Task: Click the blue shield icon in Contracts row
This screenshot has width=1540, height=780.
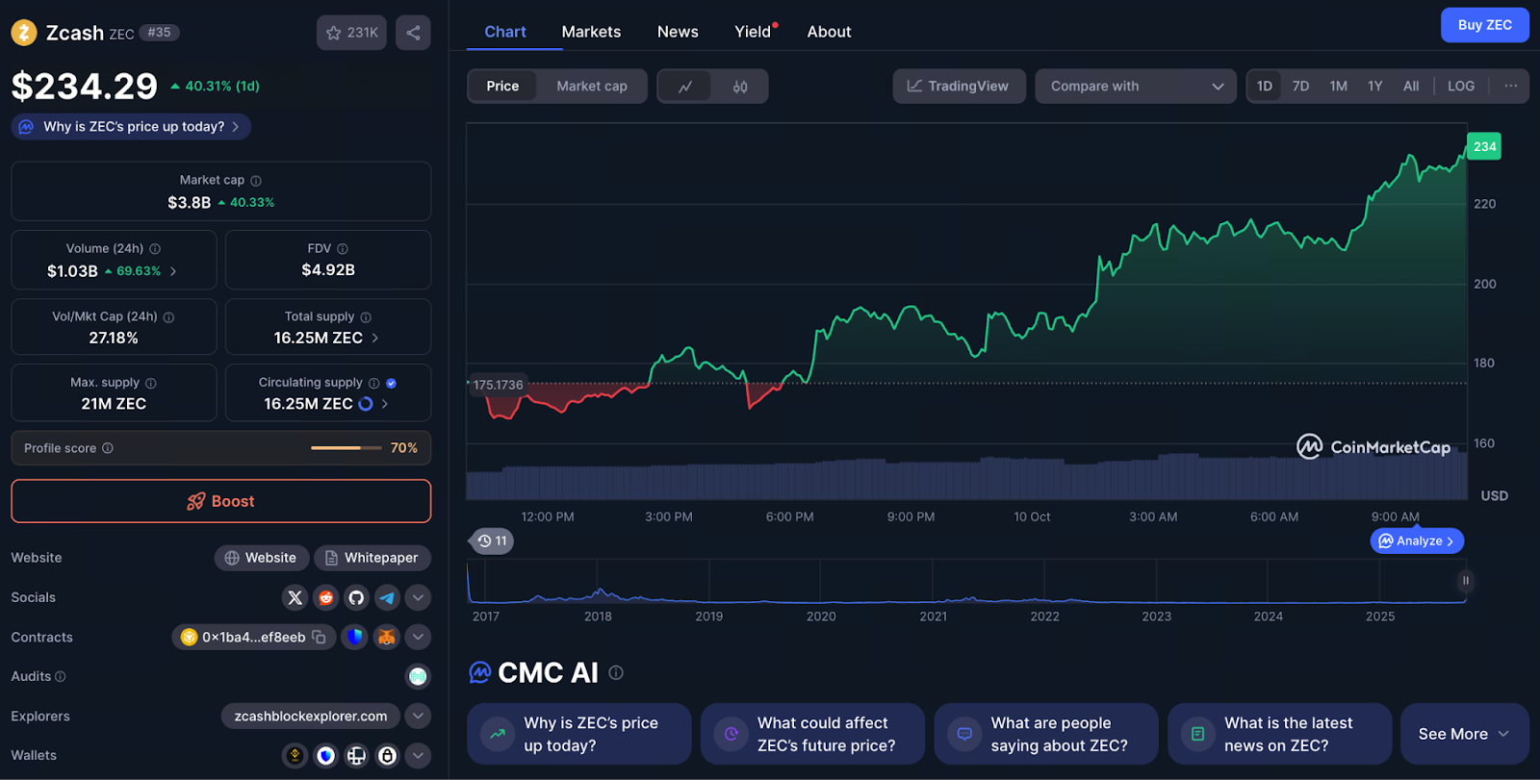Action: (x=355, y=637)
